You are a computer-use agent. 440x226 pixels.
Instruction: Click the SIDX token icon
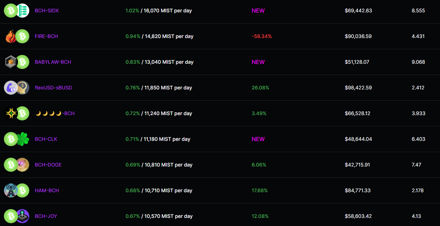pos(23,11)
